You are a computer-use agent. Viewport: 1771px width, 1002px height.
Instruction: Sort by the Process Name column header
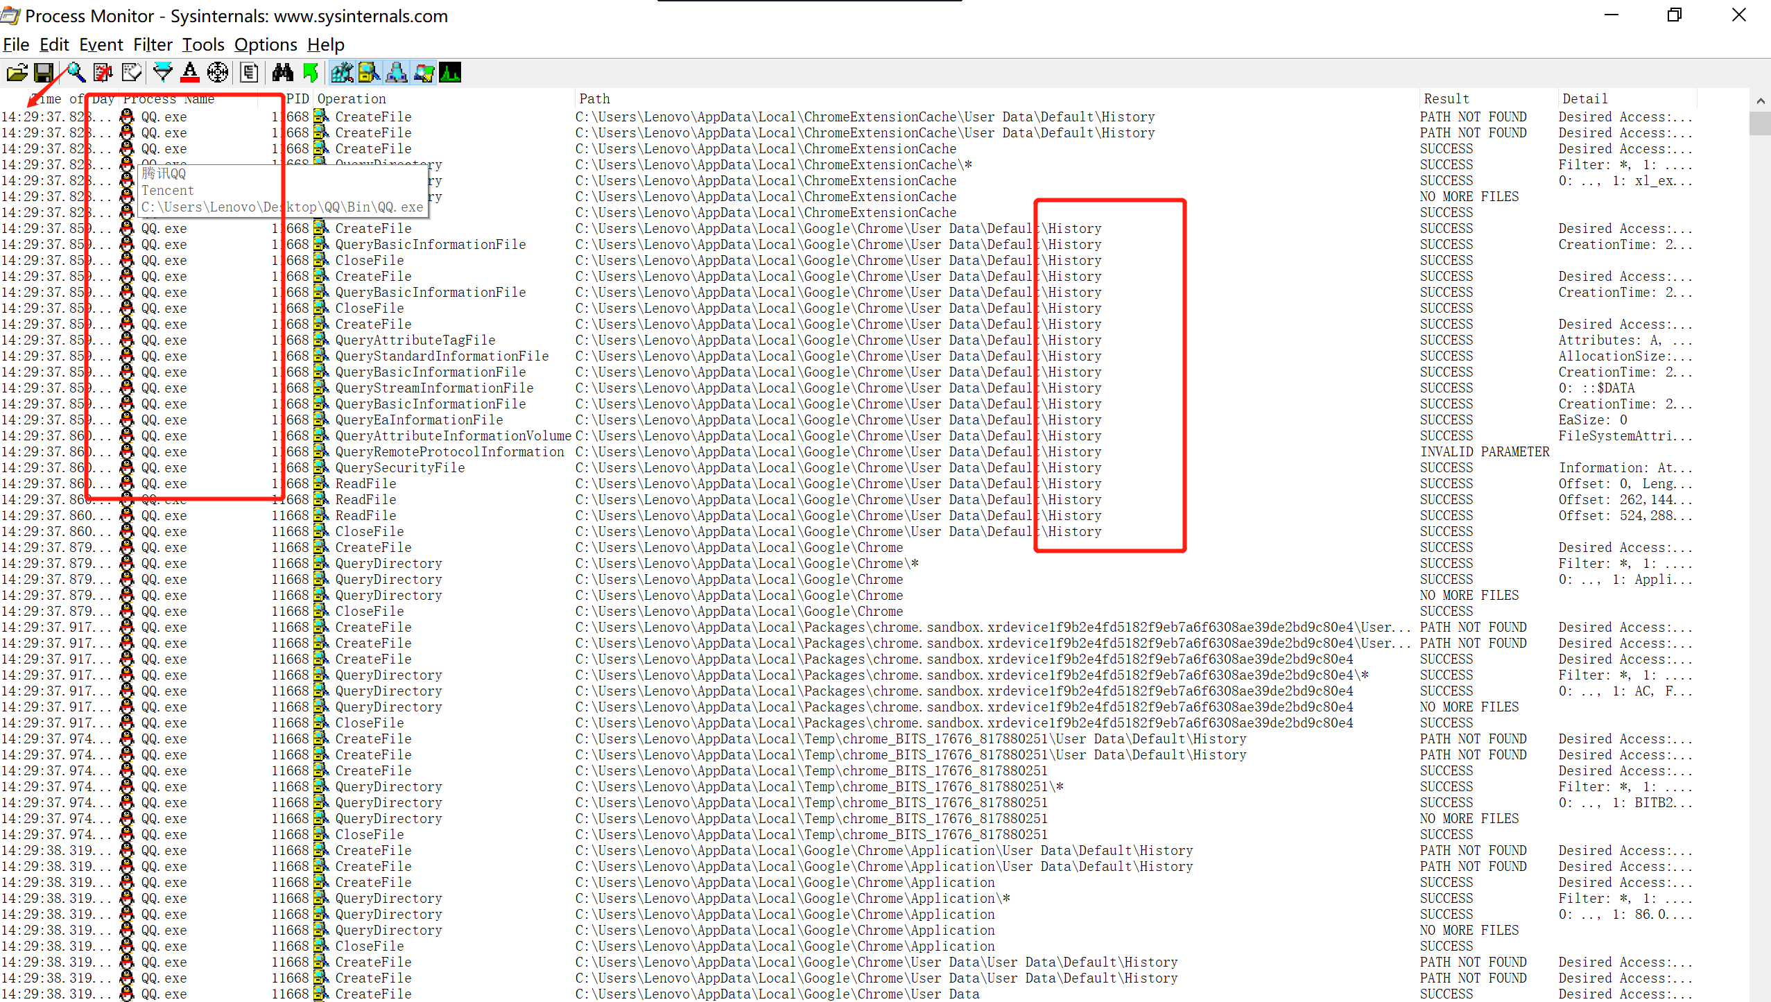(x=169, y=99)
